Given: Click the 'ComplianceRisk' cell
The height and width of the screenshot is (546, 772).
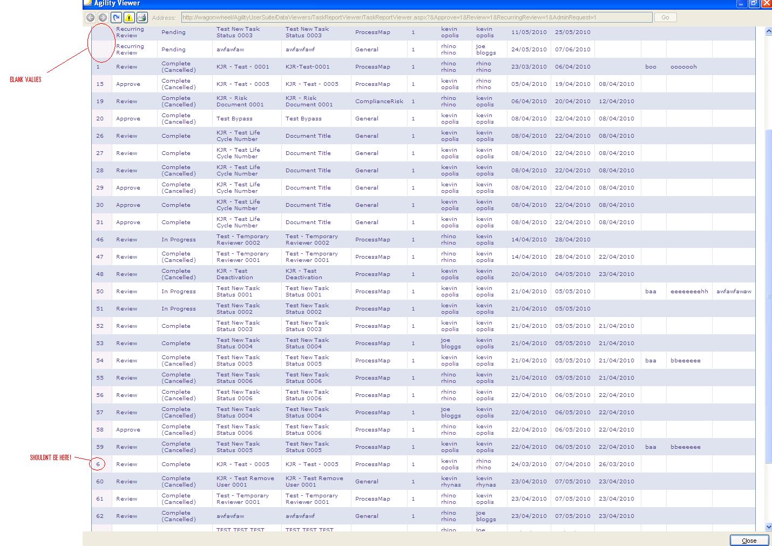Looking at the screenshot, I should coord(379,102).
